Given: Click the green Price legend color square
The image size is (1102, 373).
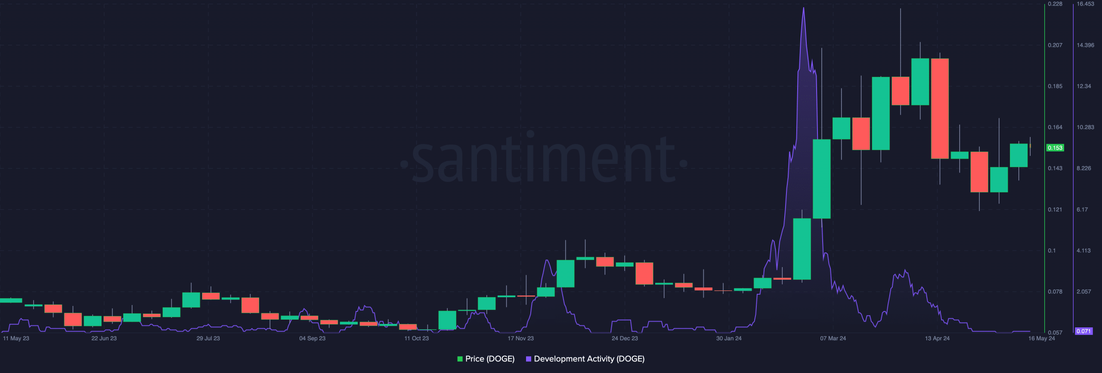Looking at the screenshot, I should [x=460, y=359].
